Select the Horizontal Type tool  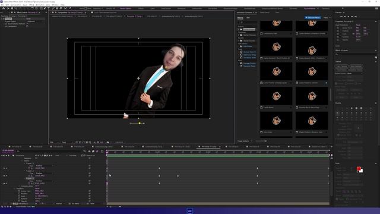point(49,8)
